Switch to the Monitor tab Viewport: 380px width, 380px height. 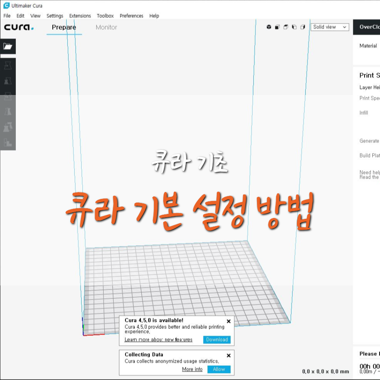click(x=106, y=27)
